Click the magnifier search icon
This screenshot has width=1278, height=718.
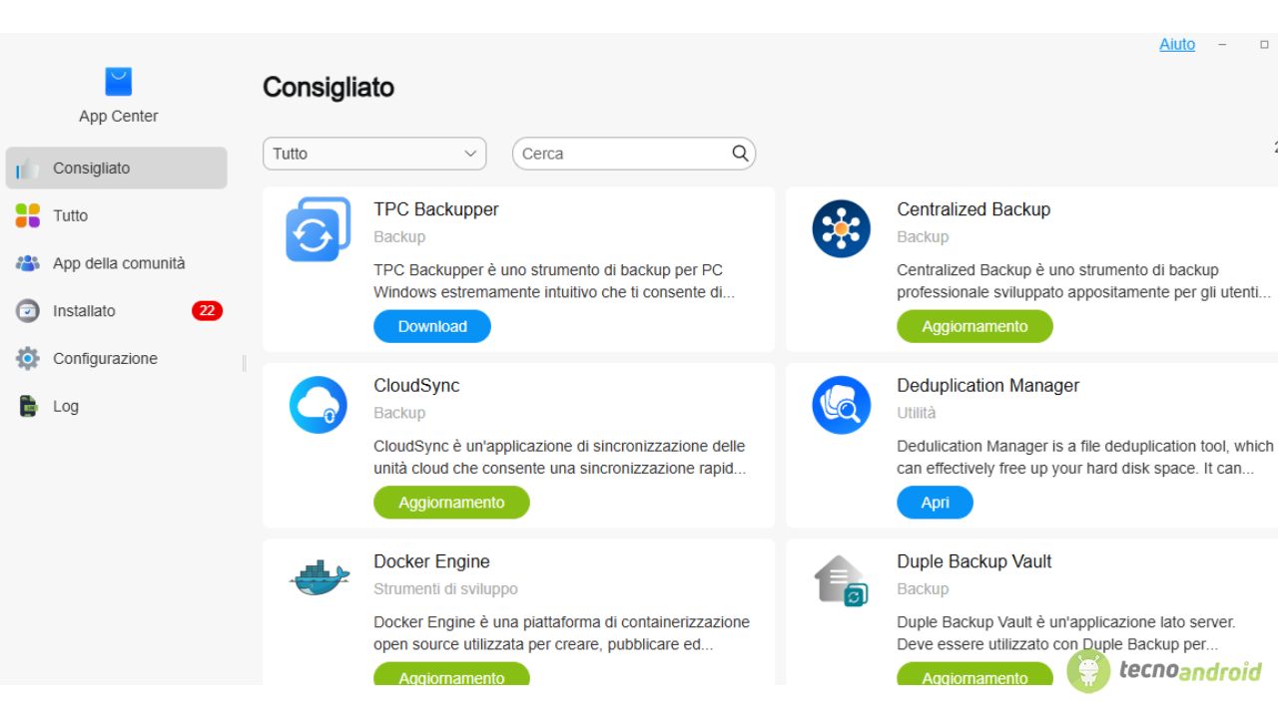click(x=740, y=154)
